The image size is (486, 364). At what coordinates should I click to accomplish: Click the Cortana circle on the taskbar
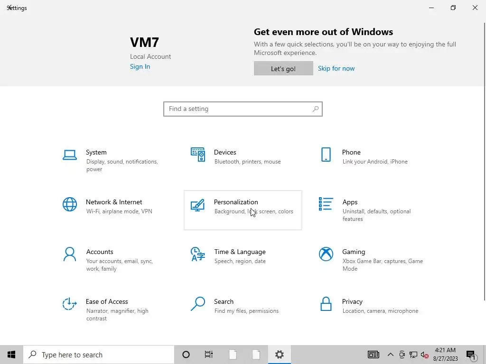click(186, 355)
